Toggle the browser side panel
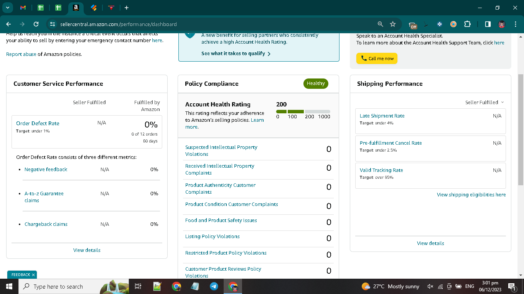This screenshot has width=524, height=294. pyautogui.click(x=488, y=24)
